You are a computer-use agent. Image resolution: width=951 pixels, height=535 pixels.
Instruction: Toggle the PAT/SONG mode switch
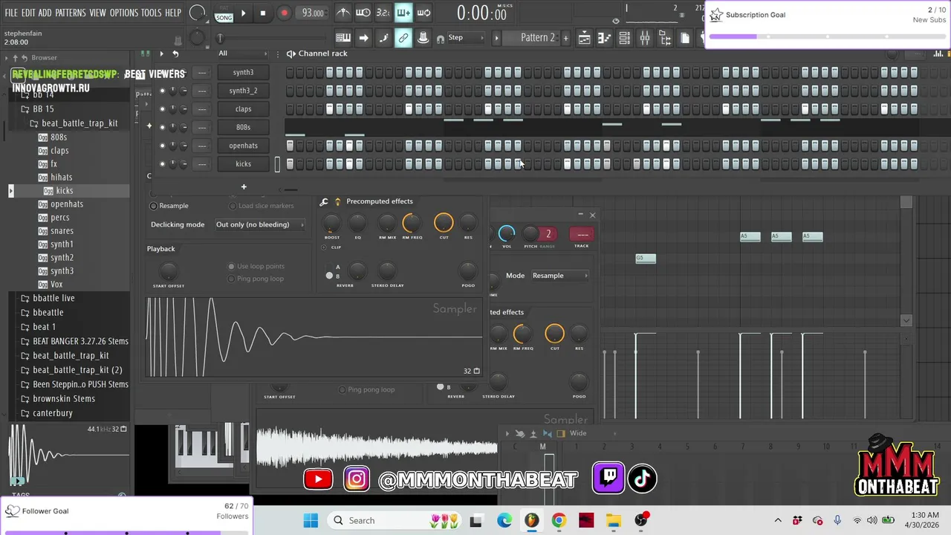224,13
